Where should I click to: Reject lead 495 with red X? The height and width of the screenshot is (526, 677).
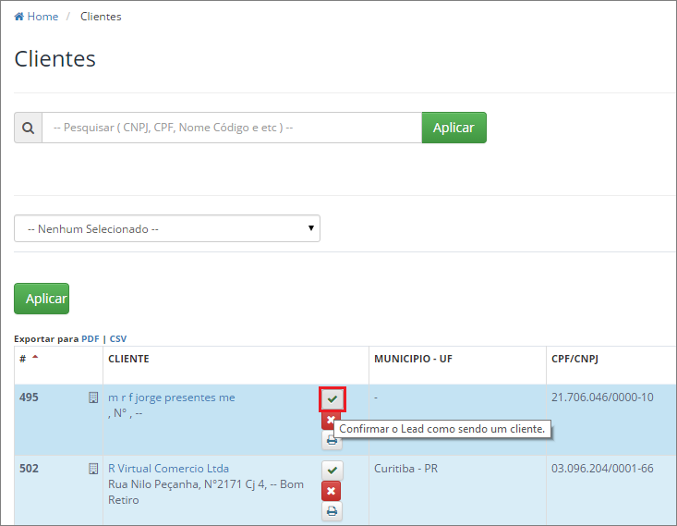pos(331,420)
